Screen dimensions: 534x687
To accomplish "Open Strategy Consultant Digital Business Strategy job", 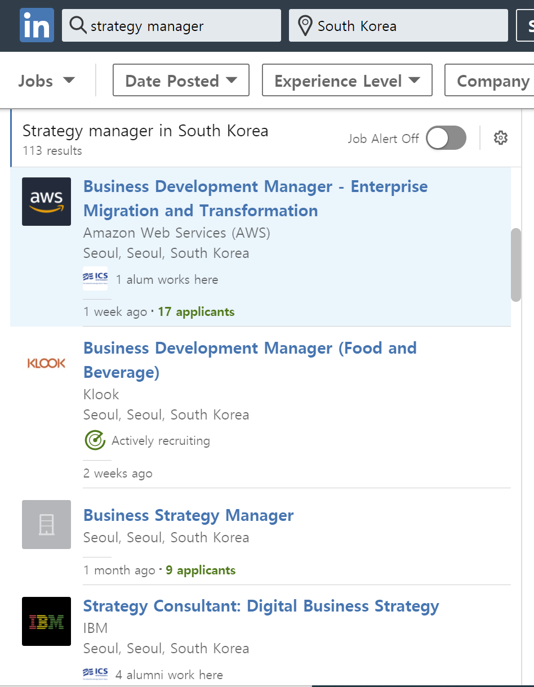I will click(261, 606).
